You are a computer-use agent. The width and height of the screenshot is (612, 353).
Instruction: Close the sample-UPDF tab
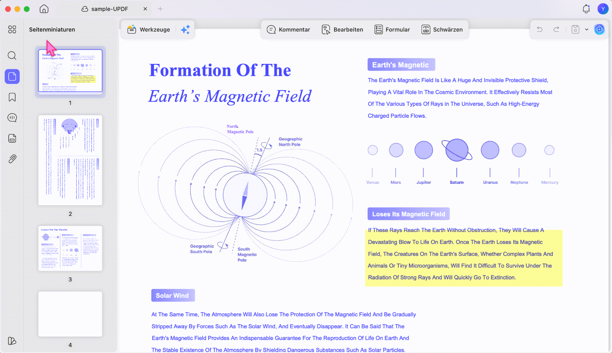145,9
